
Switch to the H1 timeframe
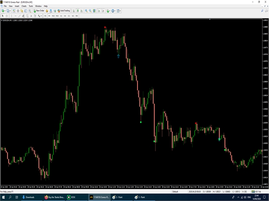point(61,15)
